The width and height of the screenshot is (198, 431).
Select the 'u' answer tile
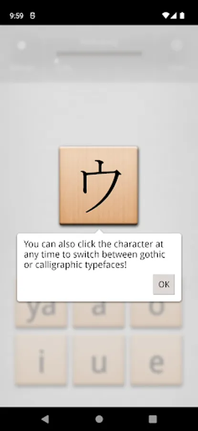click(x=99, y=360)
